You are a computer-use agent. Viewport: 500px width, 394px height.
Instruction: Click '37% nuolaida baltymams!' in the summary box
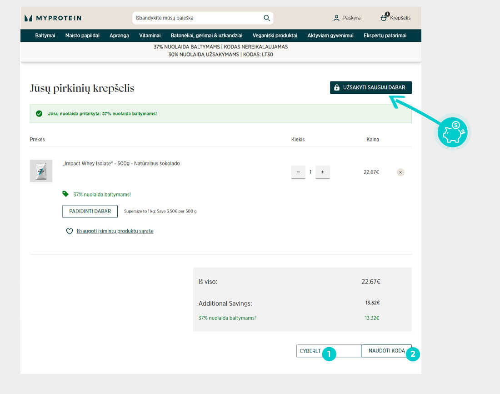point(227,318)
